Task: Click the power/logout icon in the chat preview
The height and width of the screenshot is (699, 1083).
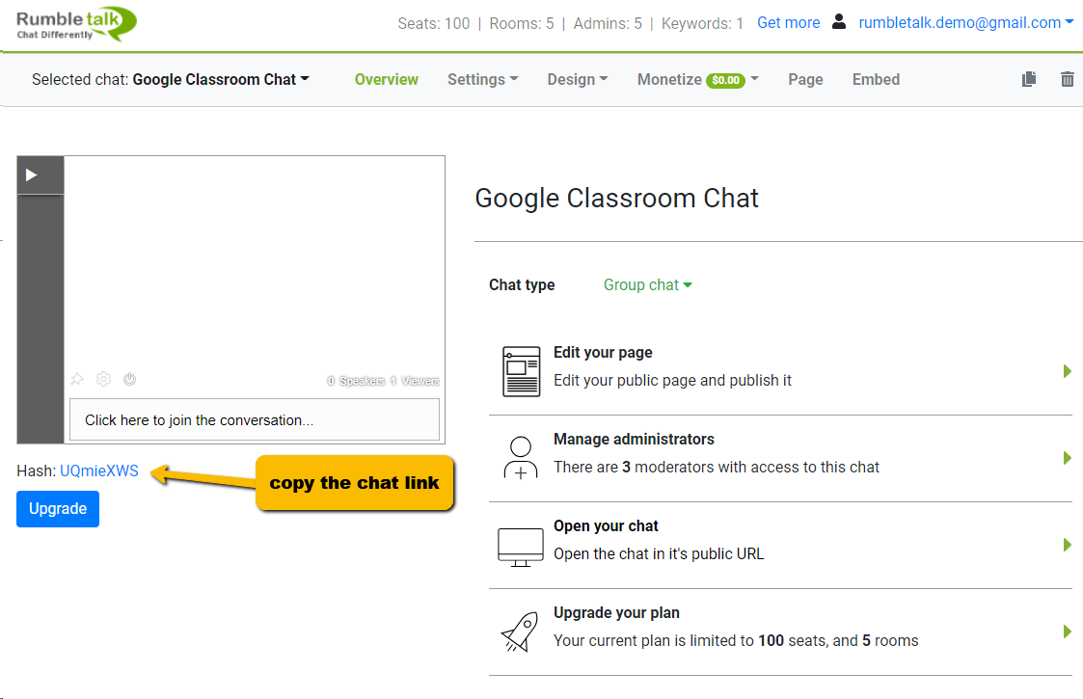Action: click(130, 379)
